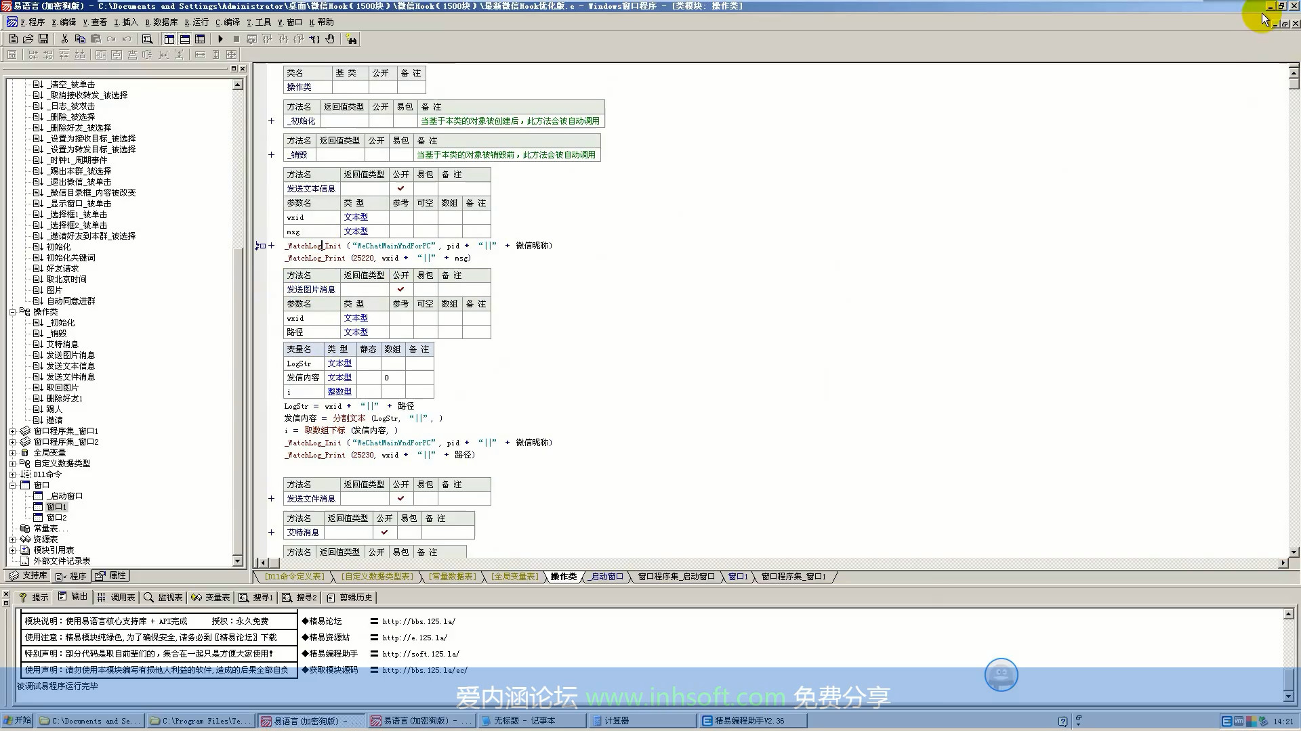This screenshot has height=731, width=1301.
Task: Expand 窗口程序集_窗口1 tree node
Action: tap(12, 431)
